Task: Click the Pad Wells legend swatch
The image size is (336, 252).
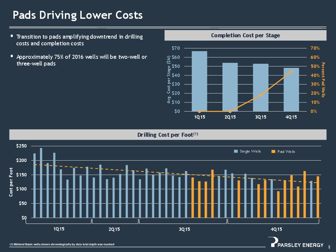Action: 273,151
